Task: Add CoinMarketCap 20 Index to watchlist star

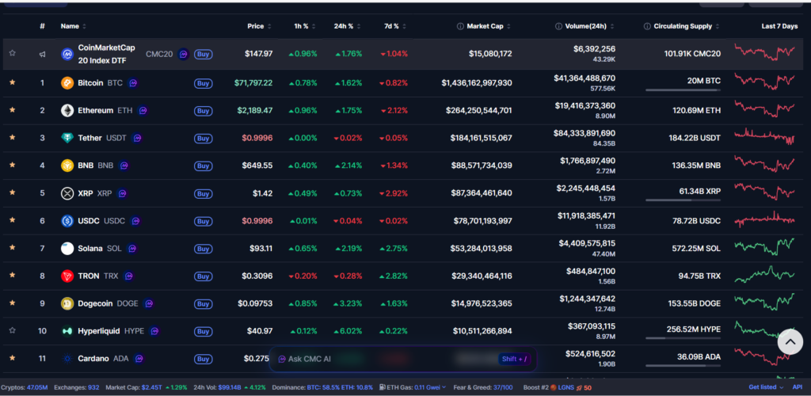Action: [12, 54]
